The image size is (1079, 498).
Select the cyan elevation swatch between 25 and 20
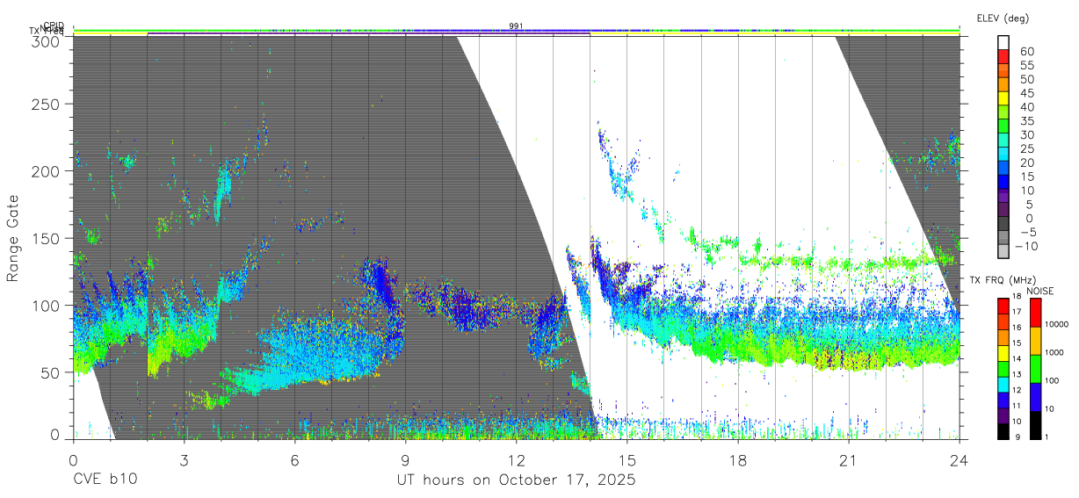(1003, 154)
